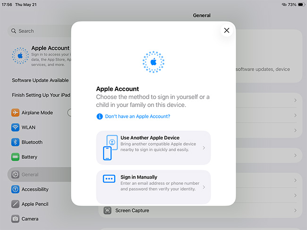Open Camera settings
The image size is (307, 230).
[x=39, y=219]
